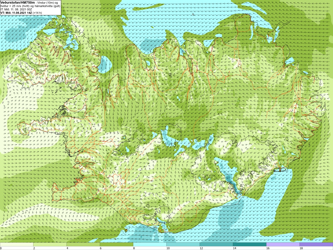
Task: Click the '16' tick label on the wind scale
Action: (268, 248)
